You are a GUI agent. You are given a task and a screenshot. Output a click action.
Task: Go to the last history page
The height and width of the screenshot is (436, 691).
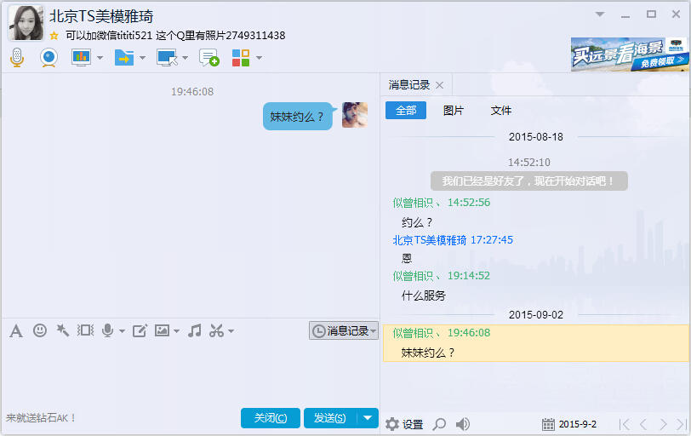[682, 424]
